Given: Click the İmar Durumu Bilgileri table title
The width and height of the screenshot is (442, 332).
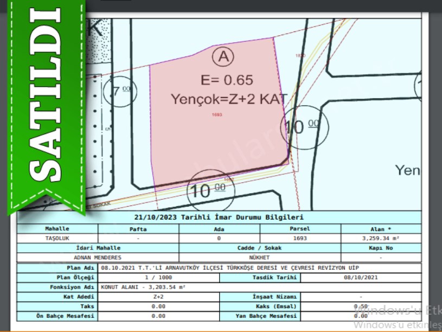Looking at the screenshot, I should (219, 218).
